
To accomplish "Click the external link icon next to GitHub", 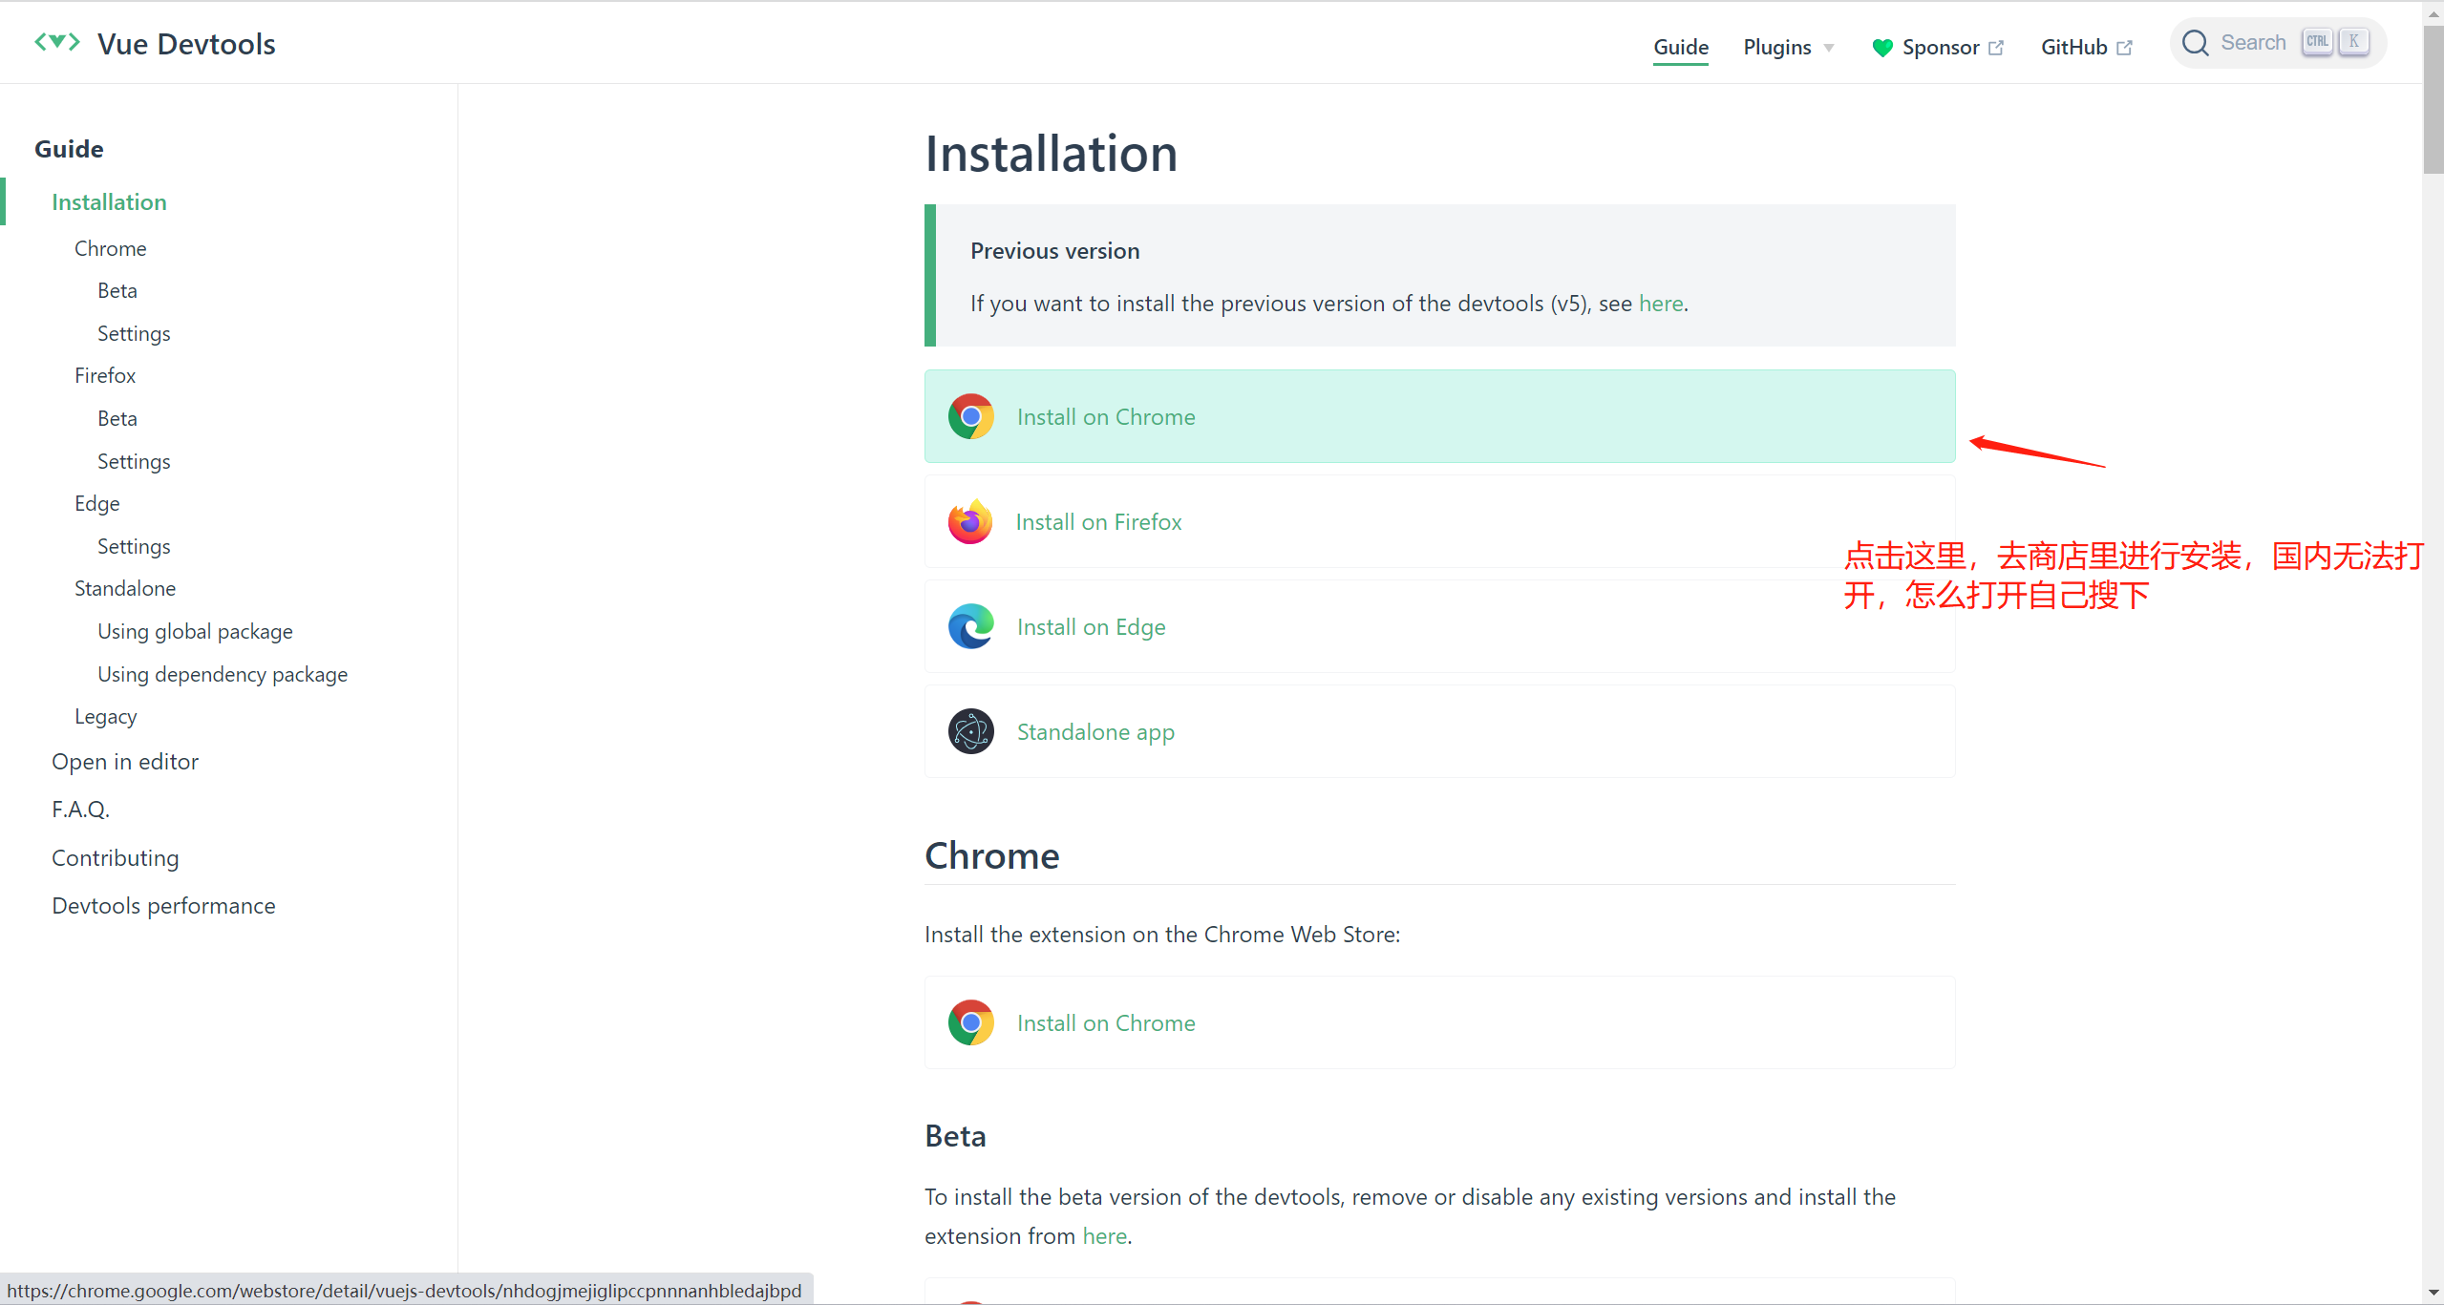I will (2124, 48).
